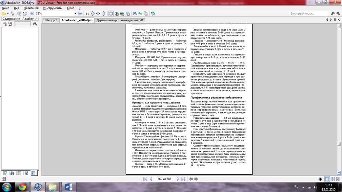342x192 pixels.
Task: Enable the rightmost page layout view
Action: click(338, 179)
